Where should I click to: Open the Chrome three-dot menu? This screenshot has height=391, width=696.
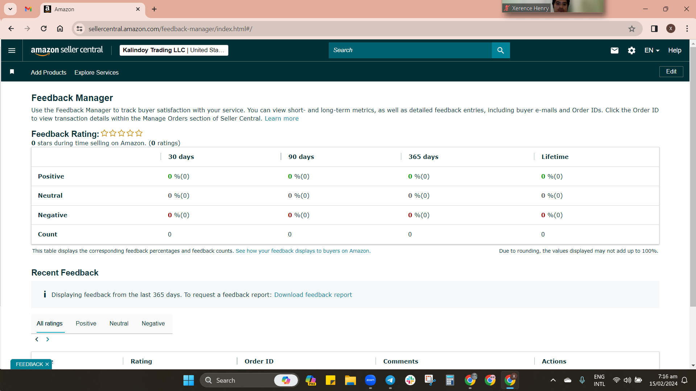[687, 29]
